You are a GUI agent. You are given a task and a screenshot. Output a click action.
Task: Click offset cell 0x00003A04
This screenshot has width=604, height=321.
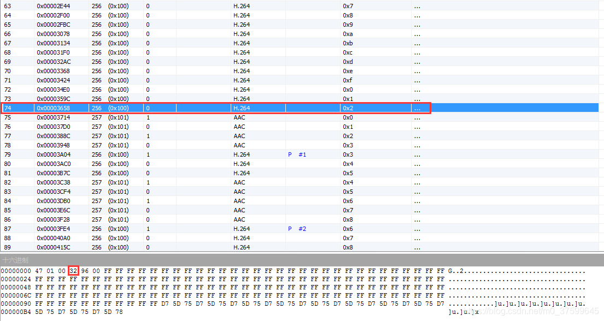[x=54, y=154]
